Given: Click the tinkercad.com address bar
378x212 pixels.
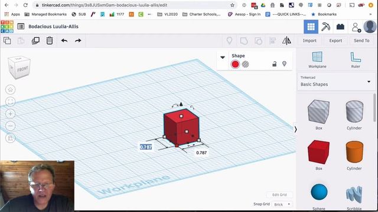Looking at the screenshot, I should (x=135, y=5).
